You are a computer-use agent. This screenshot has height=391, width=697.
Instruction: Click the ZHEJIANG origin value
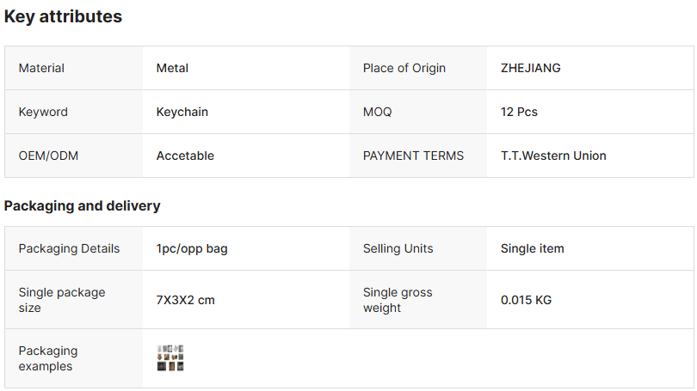click(x=530, y=68)
